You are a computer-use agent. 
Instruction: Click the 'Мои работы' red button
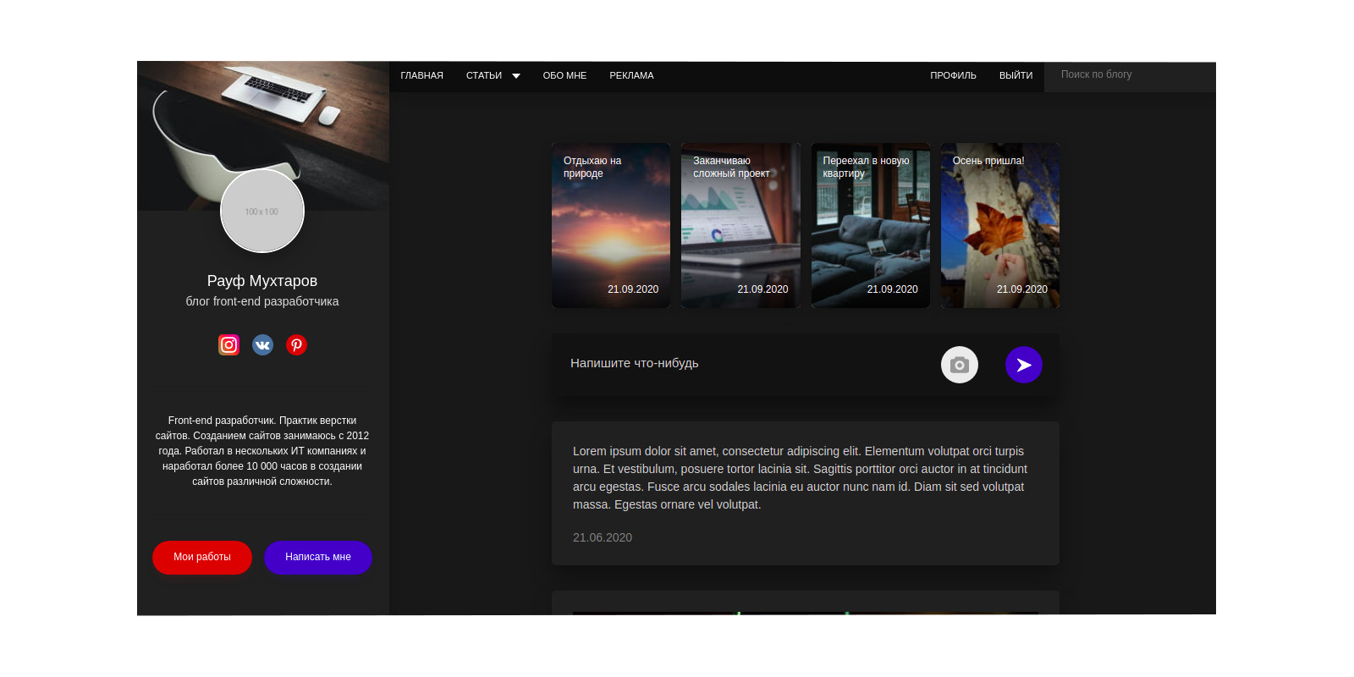click(202, 558)
